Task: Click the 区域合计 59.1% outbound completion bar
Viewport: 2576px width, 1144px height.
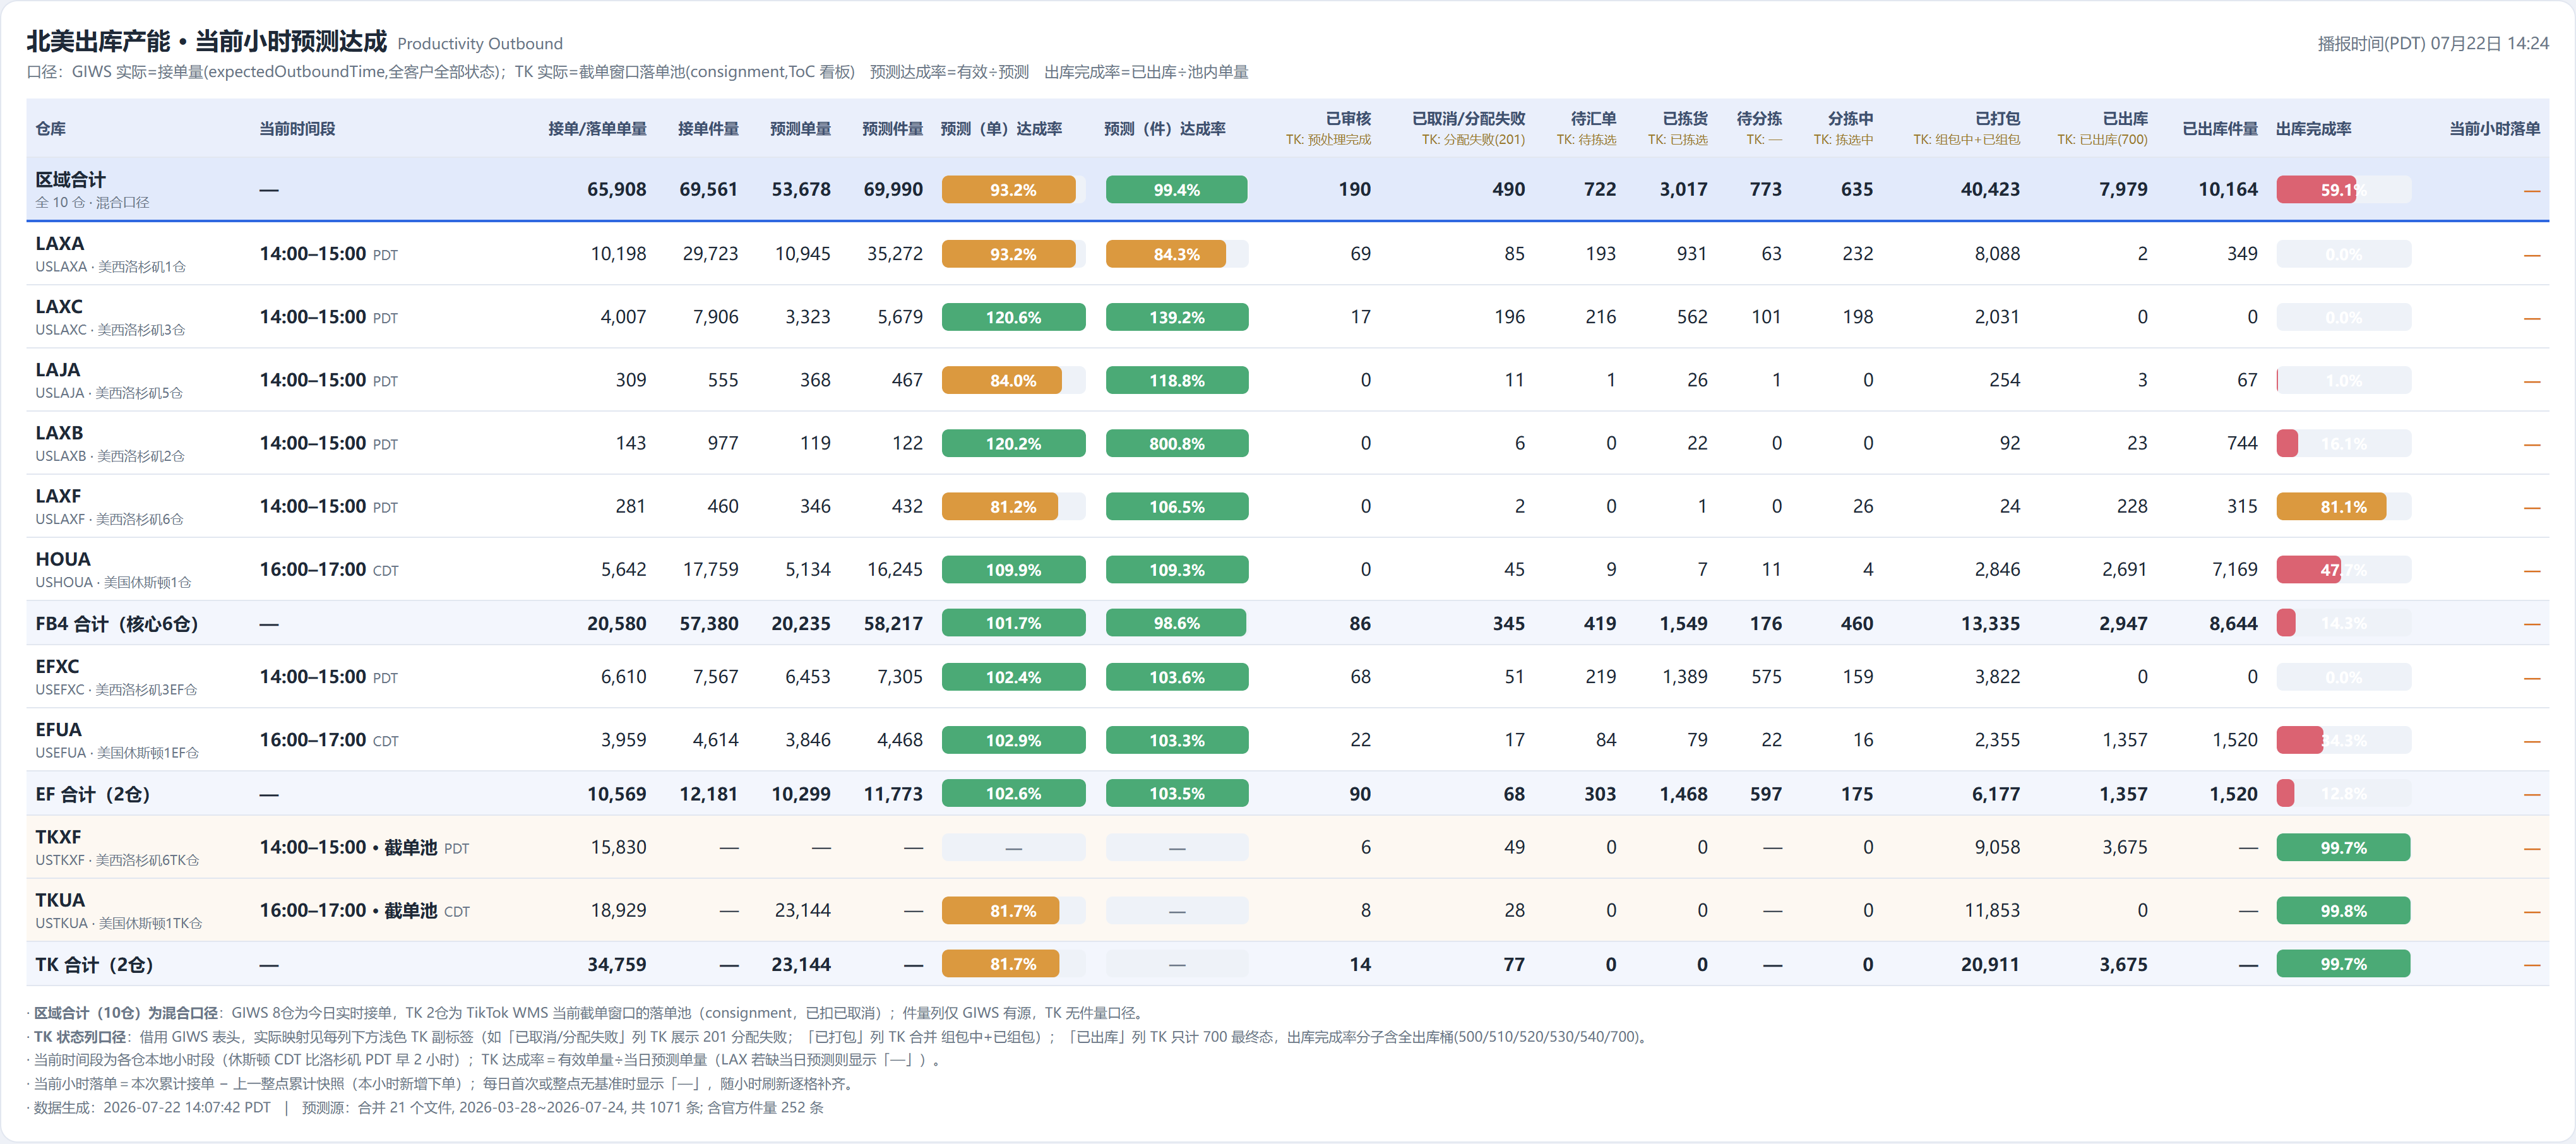Action: 2343,190
